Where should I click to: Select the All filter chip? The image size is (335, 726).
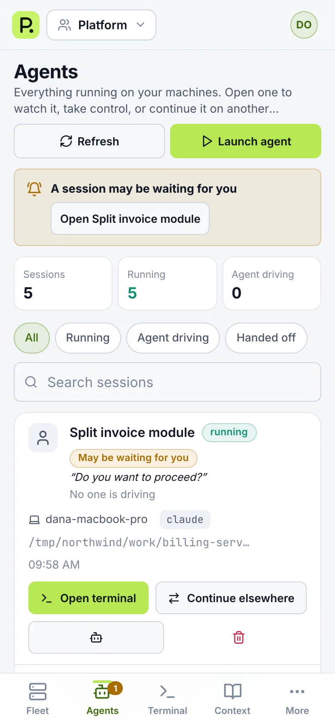32,338
